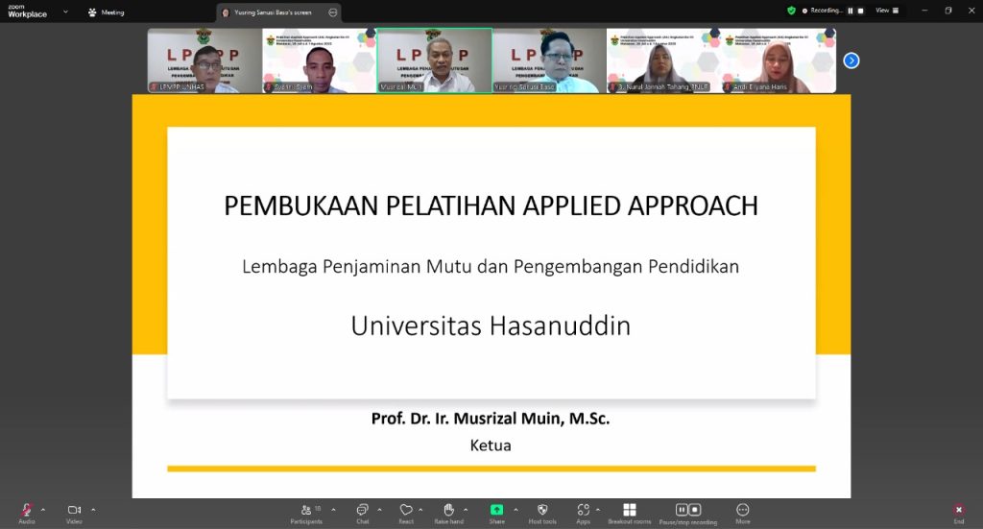
Task: Switch to the Meeting tab
Action: click(107, 12)
